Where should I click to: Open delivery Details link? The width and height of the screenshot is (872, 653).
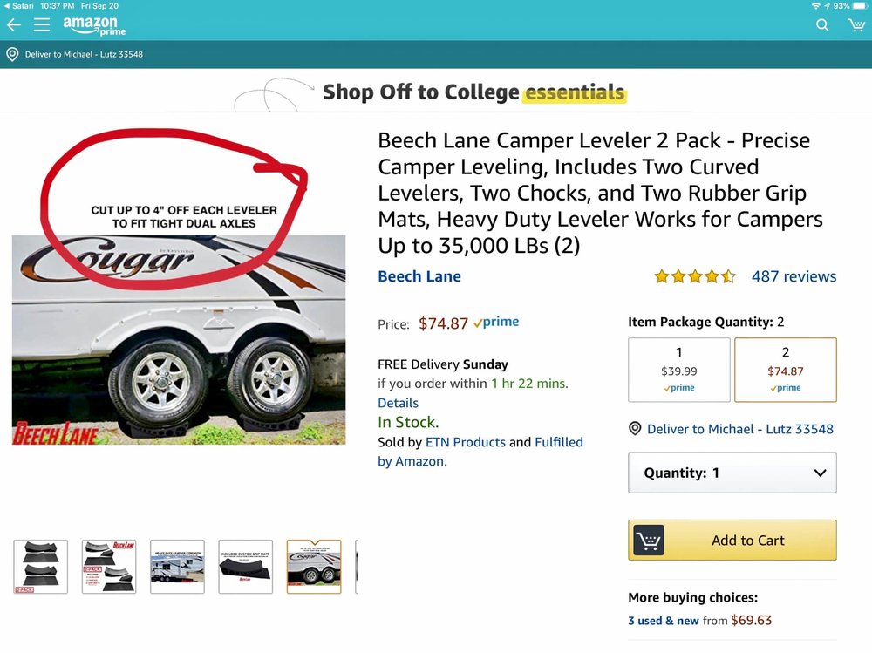point(398,403)
